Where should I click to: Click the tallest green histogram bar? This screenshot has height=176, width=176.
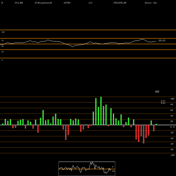(x=101, y=111)
